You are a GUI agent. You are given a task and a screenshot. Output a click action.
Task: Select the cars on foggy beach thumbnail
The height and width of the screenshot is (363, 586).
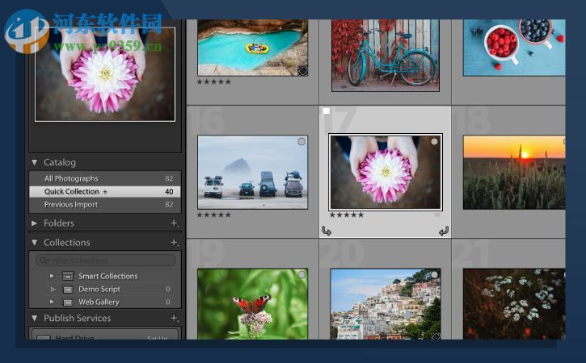[253, 172]
